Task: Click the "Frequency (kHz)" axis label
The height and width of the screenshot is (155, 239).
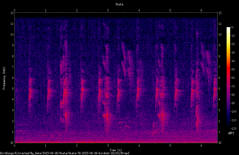Action: pyautogui.click(x=4, y=78)
